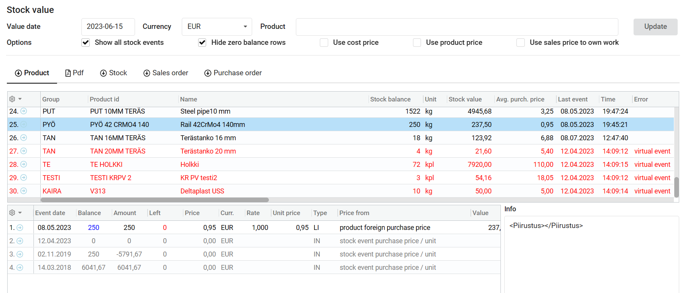
Task: Uncheck Show all stock events
Action: point(86,43)
